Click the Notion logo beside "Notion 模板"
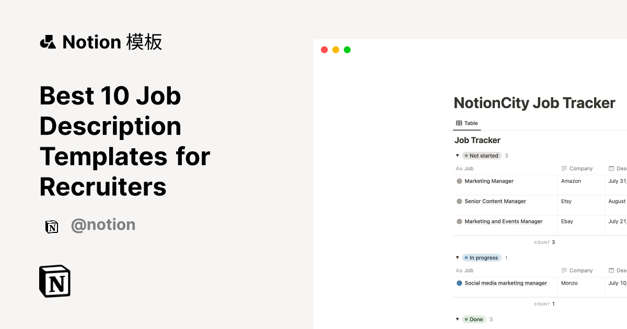This screenshot has height=329, width=627. (x=48, y=42)
